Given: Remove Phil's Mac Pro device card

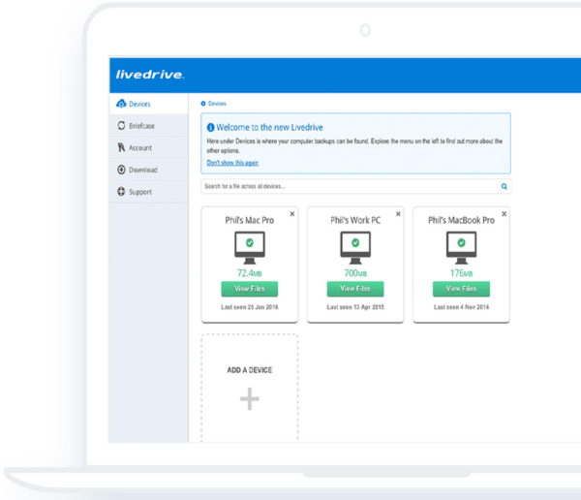Looking at the screenshot, I should pyautogui.click(x=292, y=213).
